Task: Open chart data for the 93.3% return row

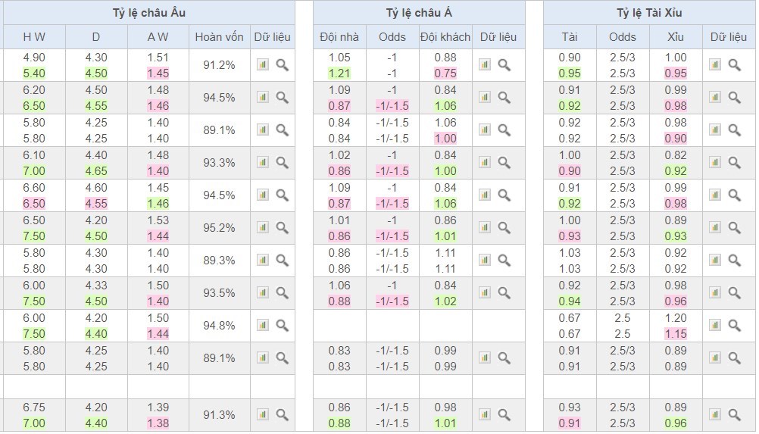Action: pyautogui.click(x=262, y=163)
